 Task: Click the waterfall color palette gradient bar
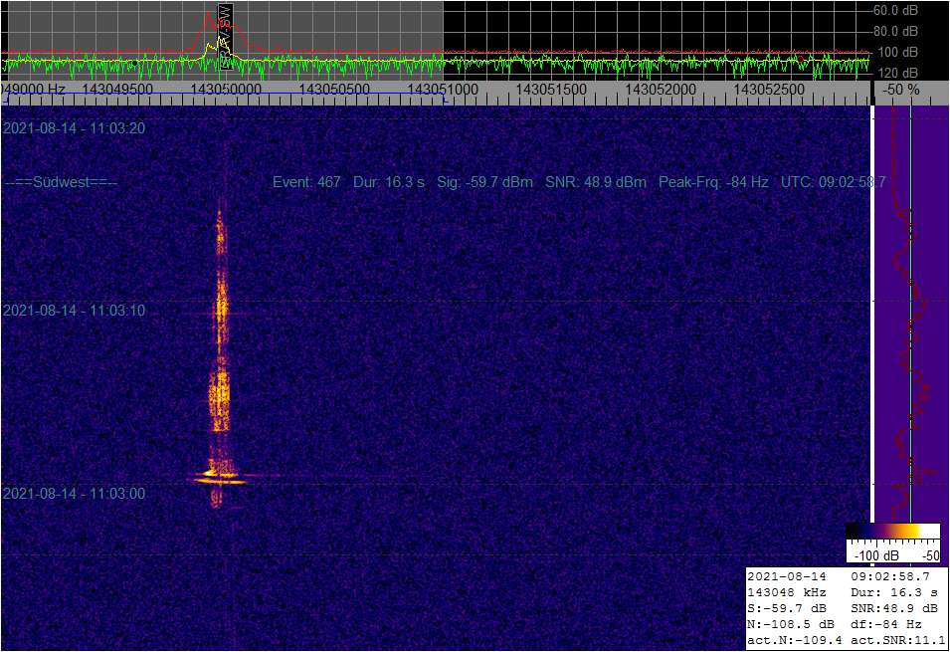[x=893, y=532]
